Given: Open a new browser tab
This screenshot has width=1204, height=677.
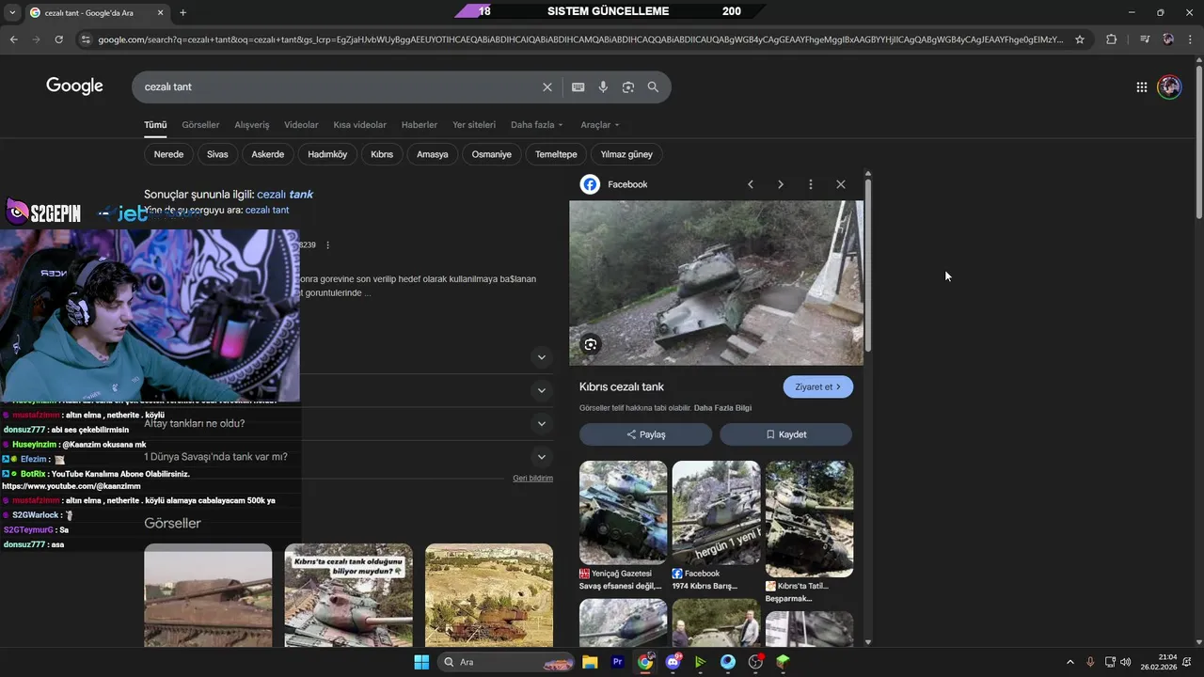Looking at the screenshot, I should [182, 12].
